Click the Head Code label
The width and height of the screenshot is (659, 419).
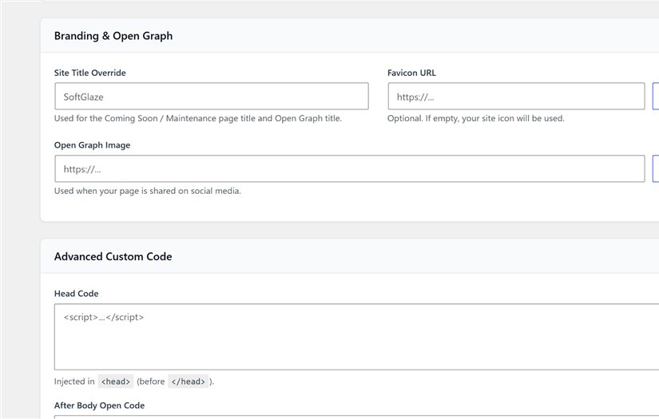click(x=76, y=294)
